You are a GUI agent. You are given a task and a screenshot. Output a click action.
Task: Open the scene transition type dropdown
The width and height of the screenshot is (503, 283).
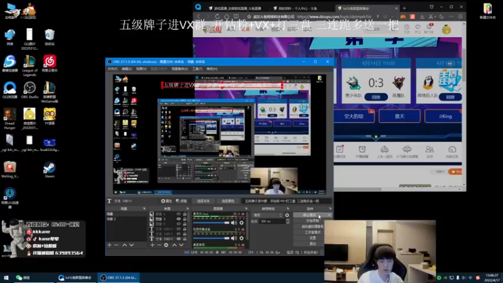tap(267, 215)
